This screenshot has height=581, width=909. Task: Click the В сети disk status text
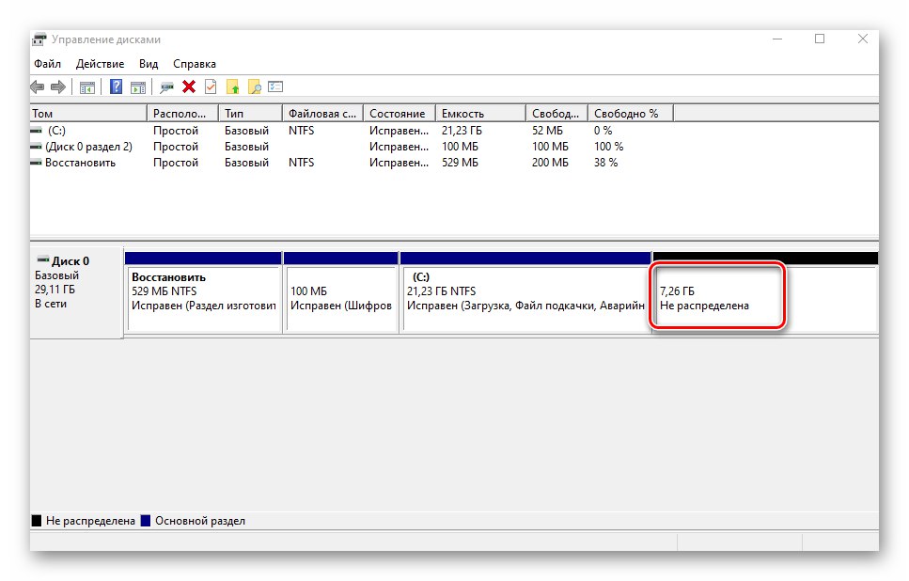(51, 304)
